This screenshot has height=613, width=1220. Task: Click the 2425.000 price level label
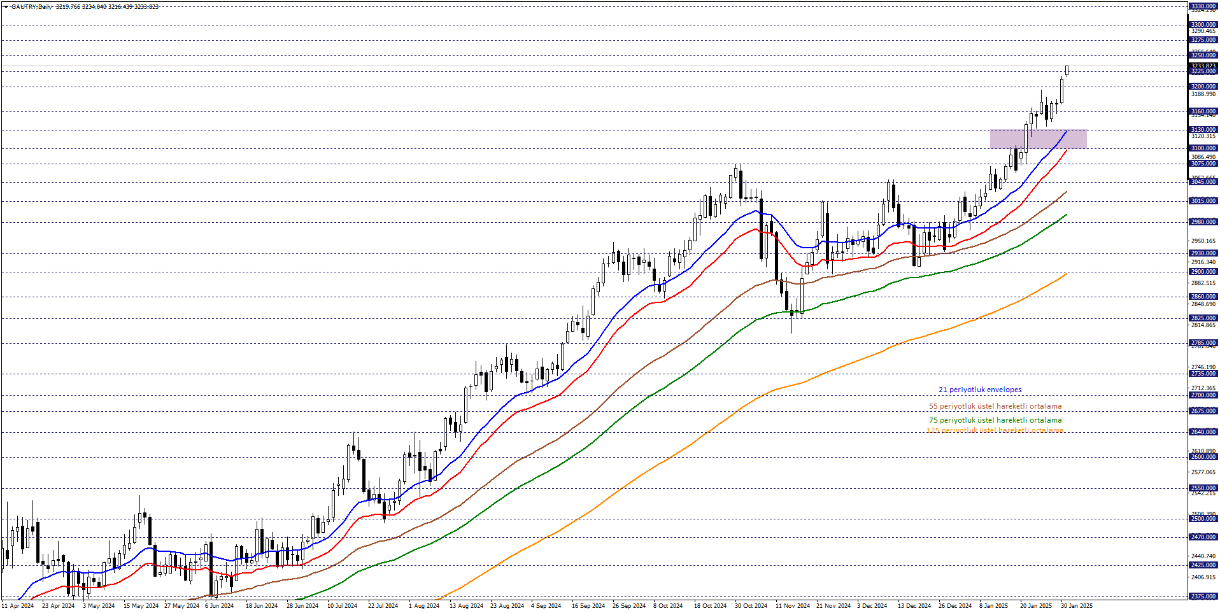(x=1203, y=565)
